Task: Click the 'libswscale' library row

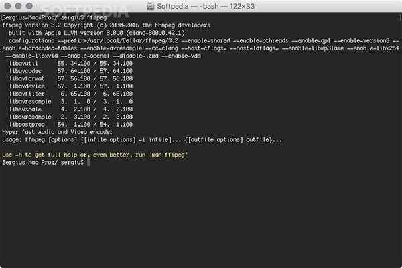Action: [x=71, y=109]
